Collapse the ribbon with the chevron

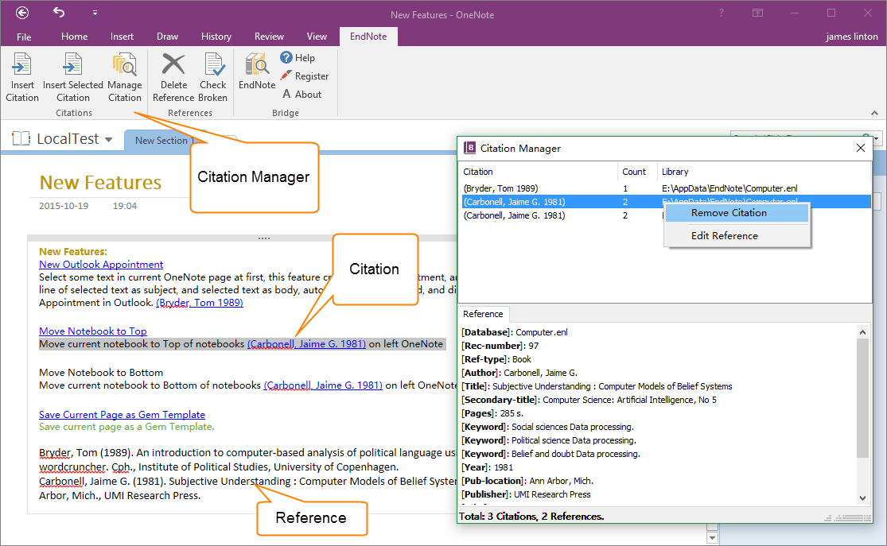[x=874, y=113]
